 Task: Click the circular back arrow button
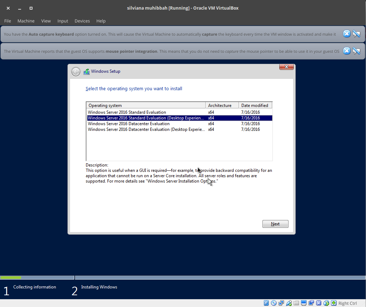click(76, 71)
